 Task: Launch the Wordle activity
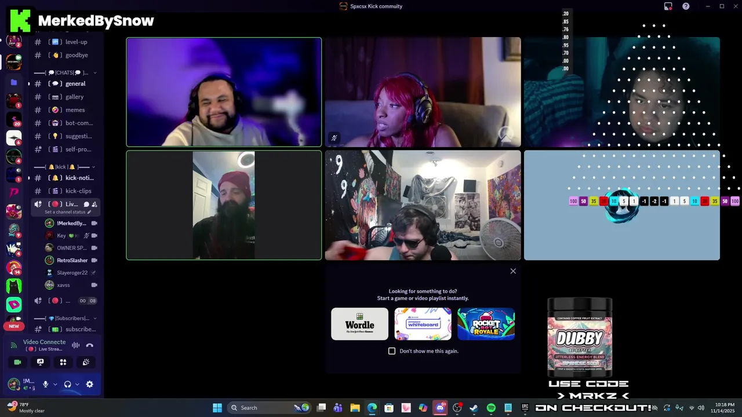click(359, 324)
